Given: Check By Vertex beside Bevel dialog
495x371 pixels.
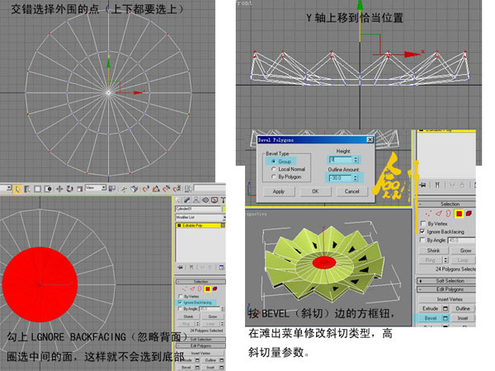Looking at the screenshot, I should 423,223.
